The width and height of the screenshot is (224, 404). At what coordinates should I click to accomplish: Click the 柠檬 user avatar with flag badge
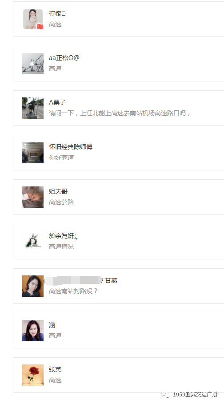[33, 19]
